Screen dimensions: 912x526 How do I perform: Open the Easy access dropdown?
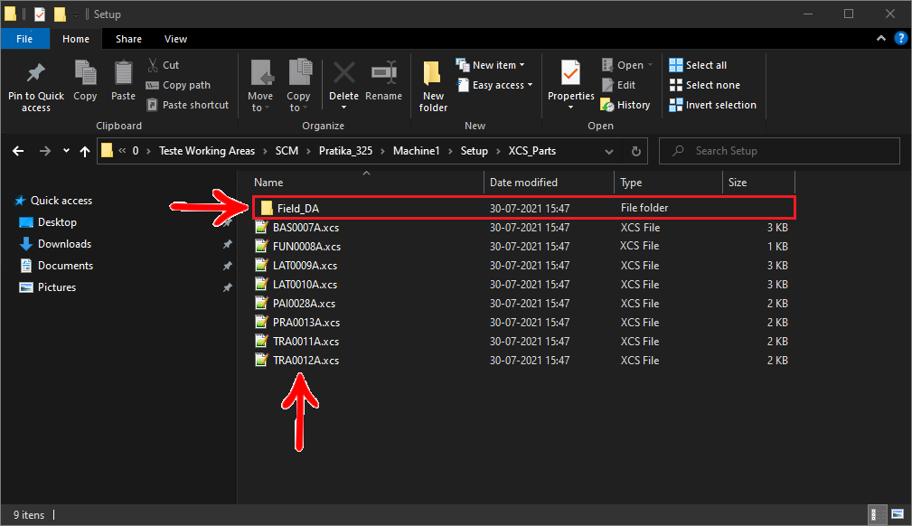[x=494, y=85]
